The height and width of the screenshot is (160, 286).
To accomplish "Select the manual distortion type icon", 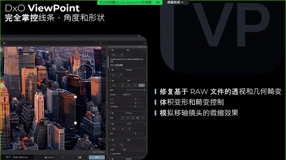I will (x=122, y=55).
